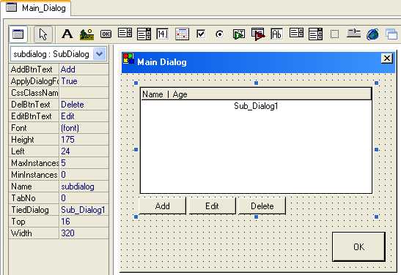Choose the image control tool

87,34
